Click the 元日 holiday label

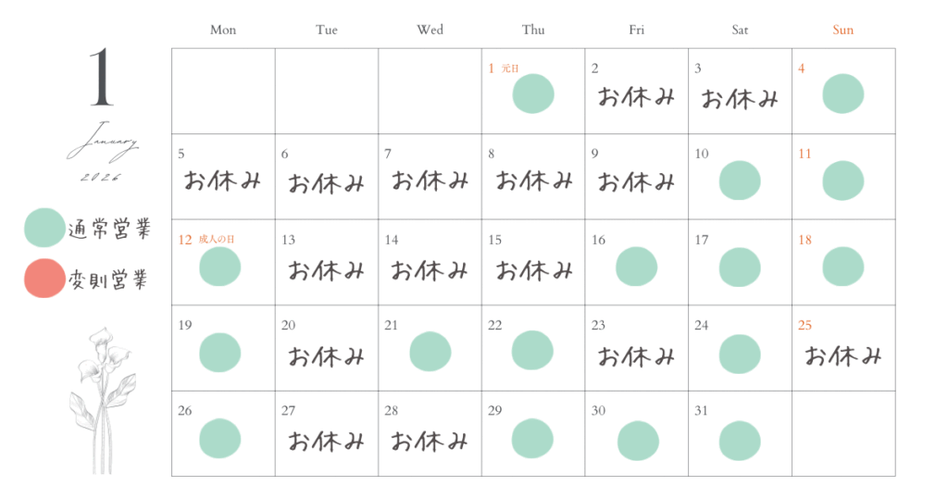click(510, 68)
